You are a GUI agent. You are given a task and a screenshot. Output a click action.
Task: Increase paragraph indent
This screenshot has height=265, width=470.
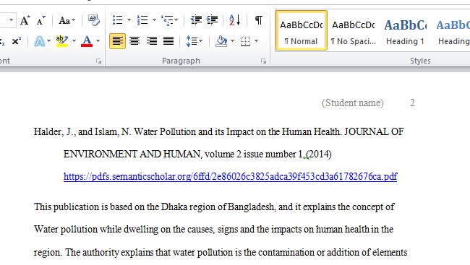[213, 20]
